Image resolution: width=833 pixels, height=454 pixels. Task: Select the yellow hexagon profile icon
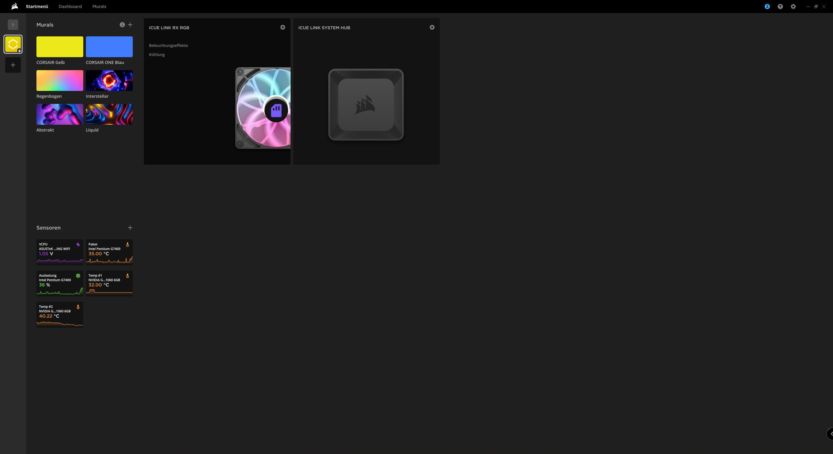13,44
